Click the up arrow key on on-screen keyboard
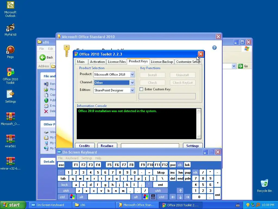This screenshot has height=209, width=278. point(180,191)
